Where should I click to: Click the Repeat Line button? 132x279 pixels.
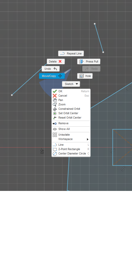(71, 53)
